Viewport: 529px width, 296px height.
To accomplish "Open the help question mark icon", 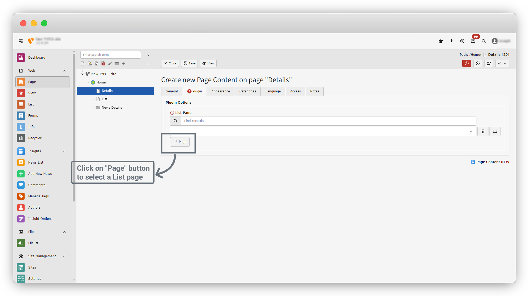I will (x=462, y=41).
